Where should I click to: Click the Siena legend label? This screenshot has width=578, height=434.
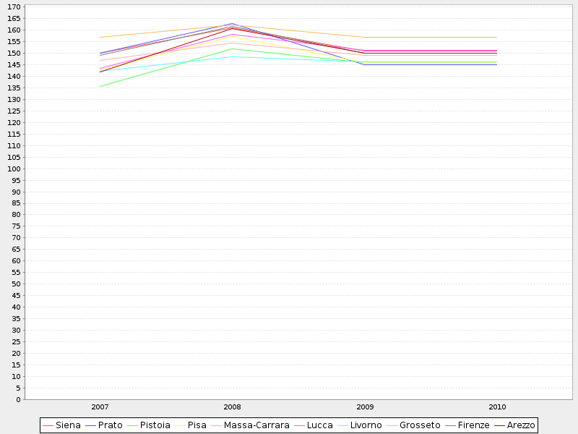click(68, 425)
